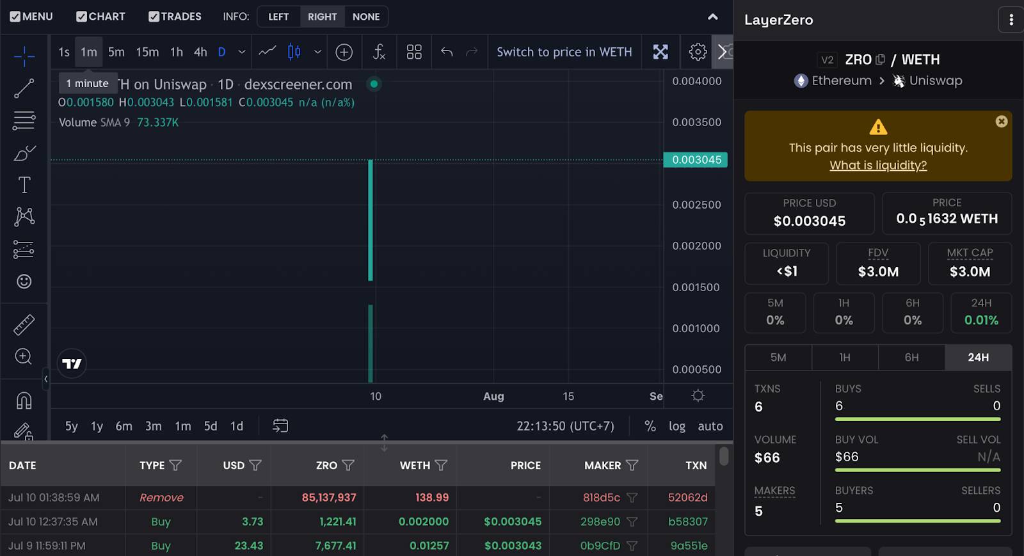Open the 22:13:50 (UTC+7) timezone selector
This screenshot has height=556, width=1024.
click(x=565, y=426)
